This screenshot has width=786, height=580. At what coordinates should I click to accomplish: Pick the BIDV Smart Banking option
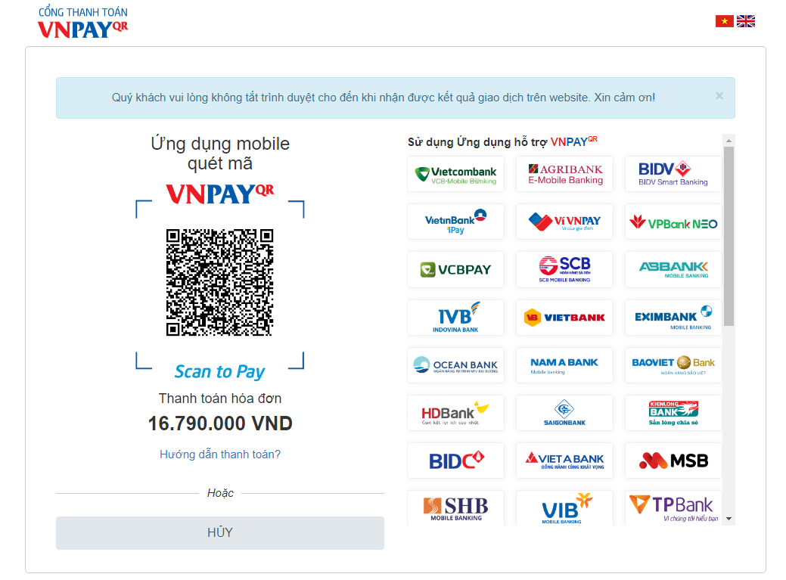point(673,174)
